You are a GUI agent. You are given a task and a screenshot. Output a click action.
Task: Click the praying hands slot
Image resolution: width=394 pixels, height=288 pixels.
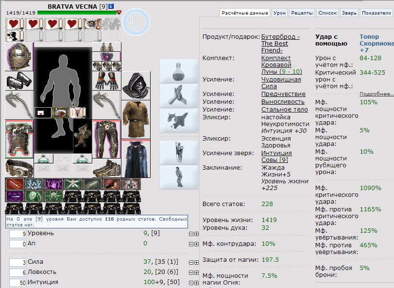[x=179, y=96]
